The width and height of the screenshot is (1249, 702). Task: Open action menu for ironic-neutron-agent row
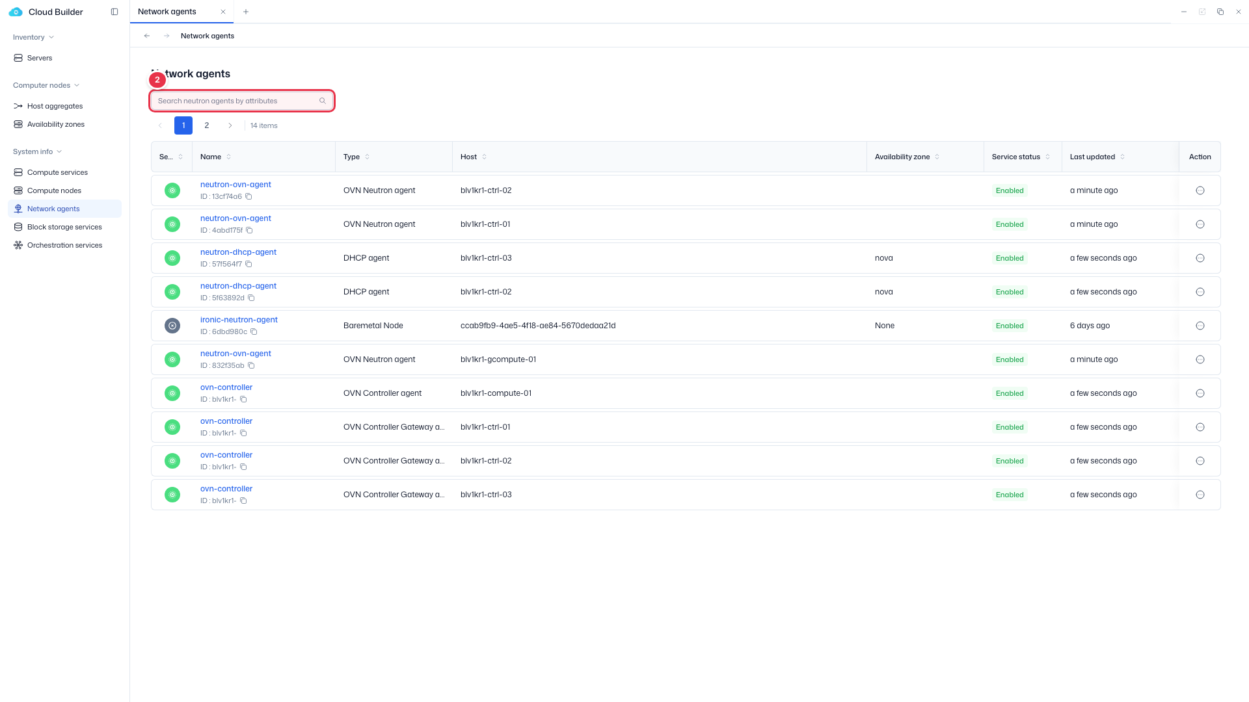1200,326
